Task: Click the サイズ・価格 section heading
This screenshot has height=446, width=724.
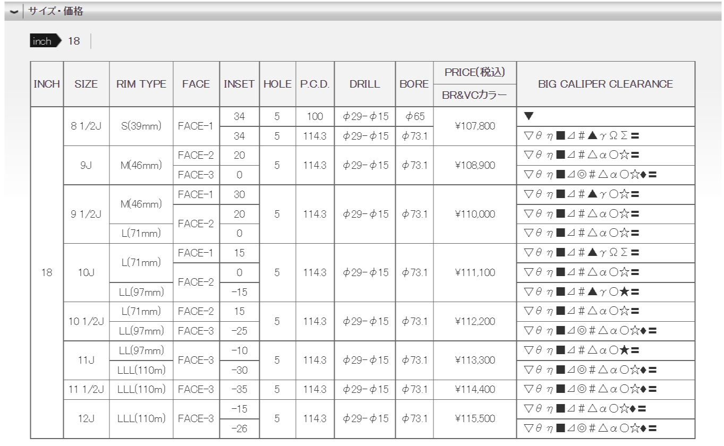Action: click(x=56, y=11)
